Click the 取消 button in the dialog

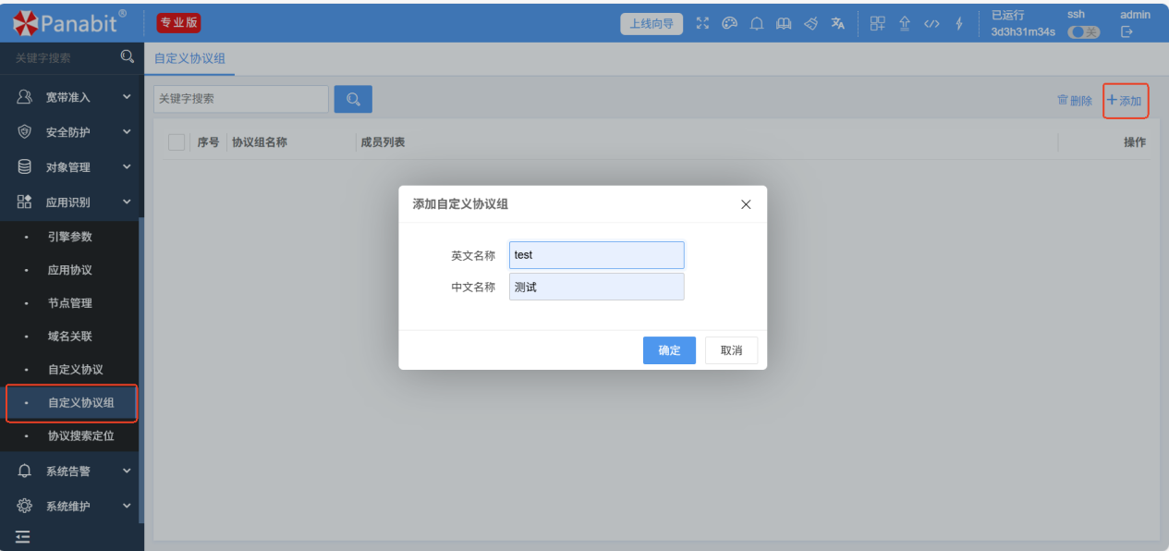(x=731, y=350)
